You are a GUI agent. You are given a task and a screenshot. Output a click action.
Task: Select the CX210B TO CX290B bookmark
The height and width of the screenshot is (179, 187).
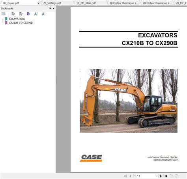[x=21, y=23]
